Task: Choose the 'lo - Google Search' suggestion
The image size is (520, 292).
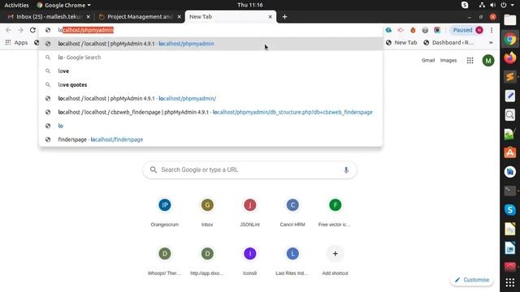Action: click(210, 58)
